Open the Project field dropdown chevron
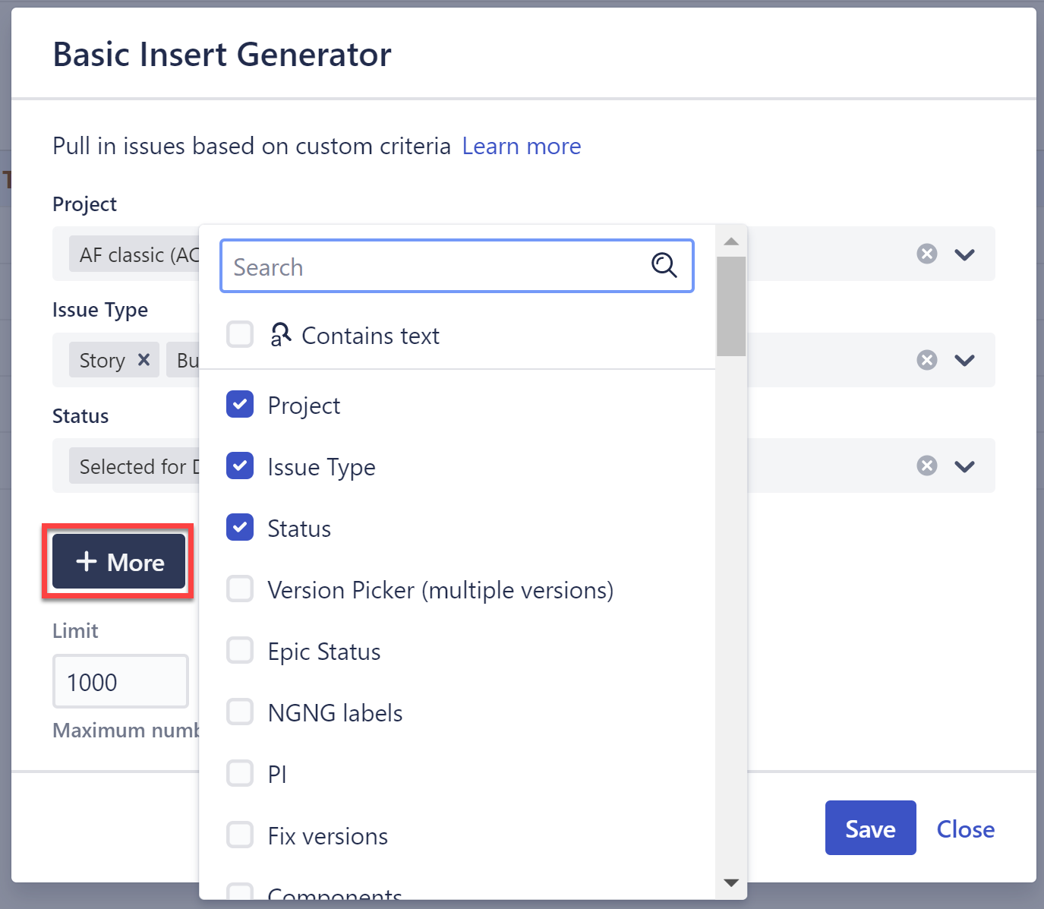Image resolution: width=1044 pixels, height=909 pixels. coord(965,254)
